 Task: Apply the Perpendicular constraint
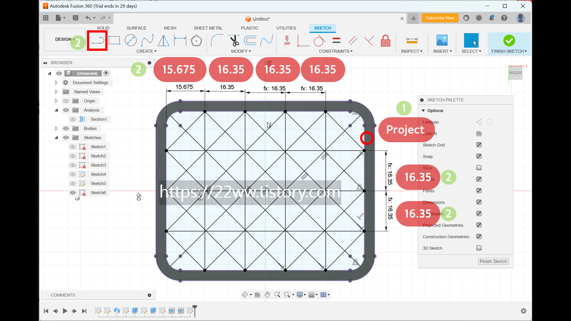click(368, 41)
